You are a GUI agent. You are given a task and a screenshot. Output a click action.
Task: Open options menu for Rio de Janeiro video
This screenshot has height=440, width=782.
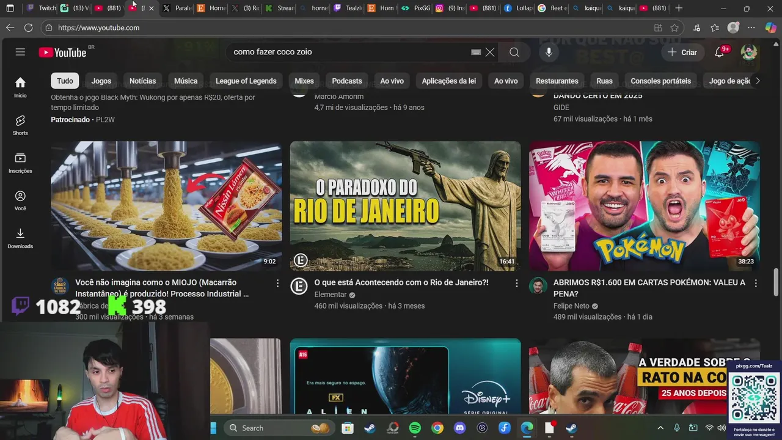[516, 283]
